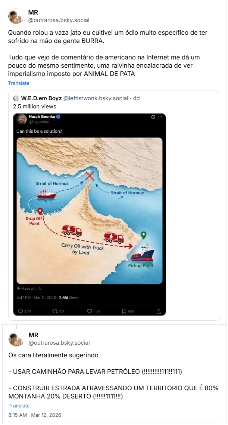Click the reply speech-bubble icon on the tweet
228x425 pixels.
coord(21,310)
